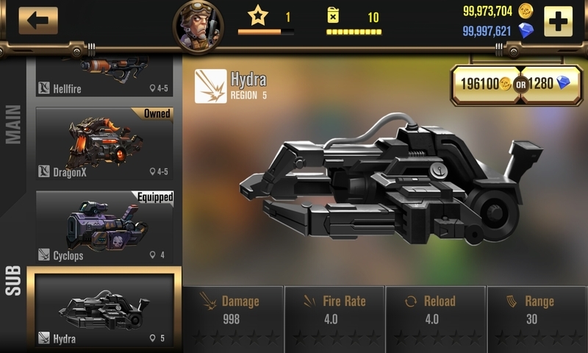
Task: Add more currency with the plus button
Action: point(558,21)
